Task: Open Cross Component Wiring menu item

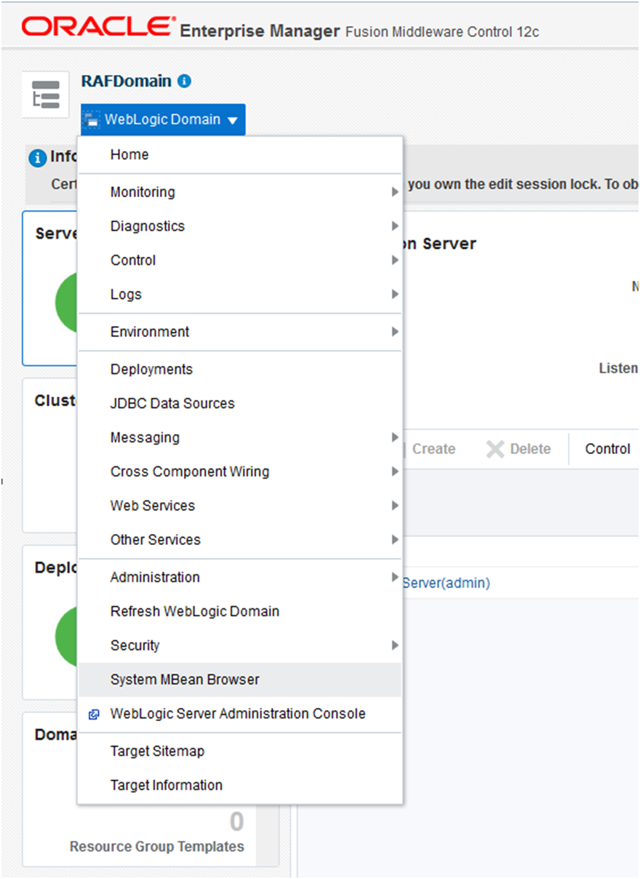Action: [x=240, y=472]
